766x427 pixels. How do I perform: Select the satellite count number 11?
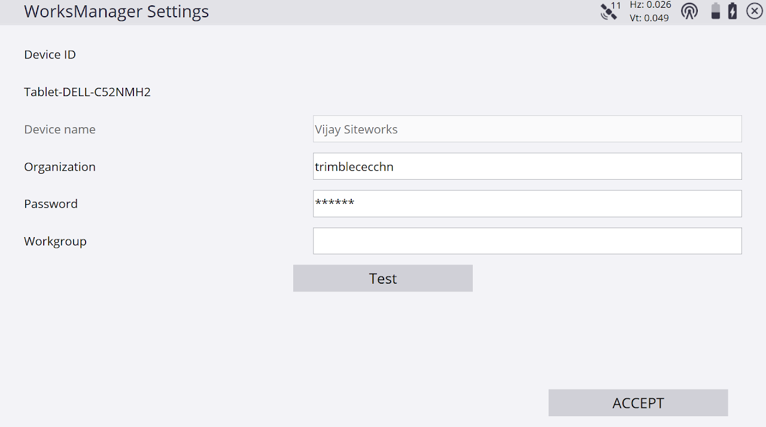pos(616,5)
